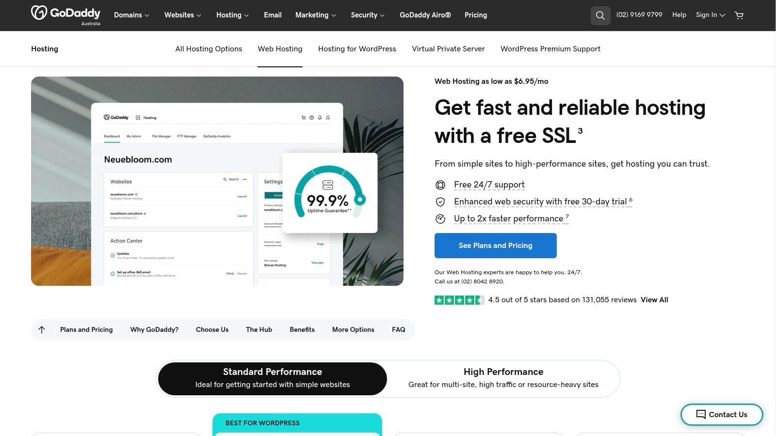Jump to More Options section
776x436 pixels.
pos(353,330)
